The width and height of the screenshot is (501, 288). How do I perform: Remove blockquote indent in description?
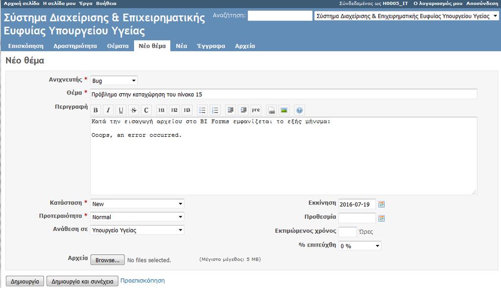pos(243,110)
